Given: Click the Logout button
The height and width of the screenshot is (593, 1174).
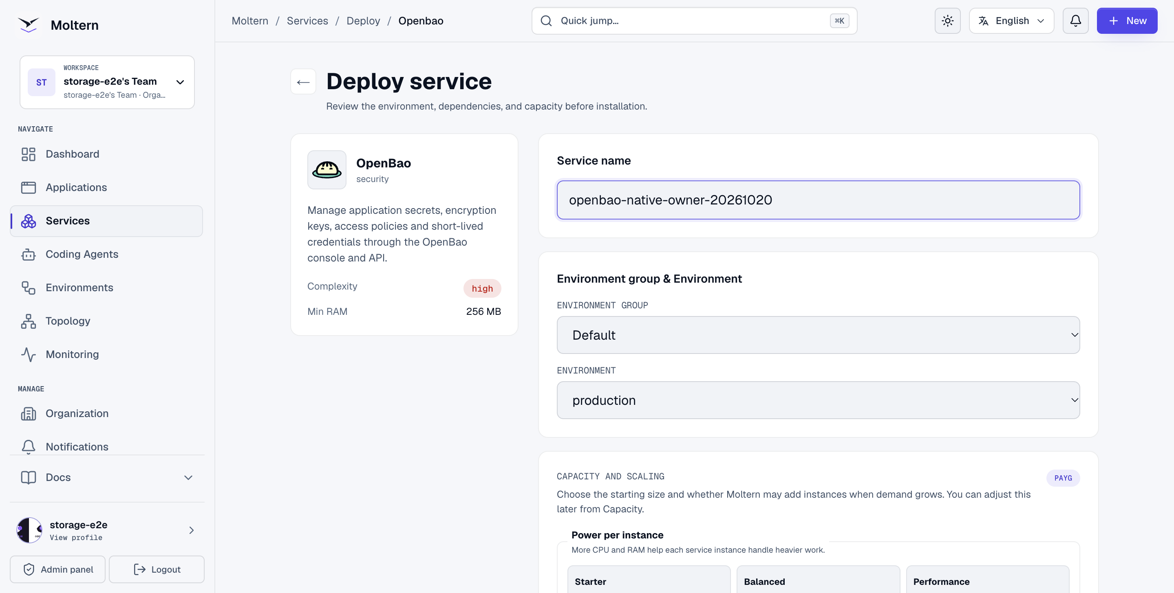Looking at the screenshot, I should (x=157, y=569).
